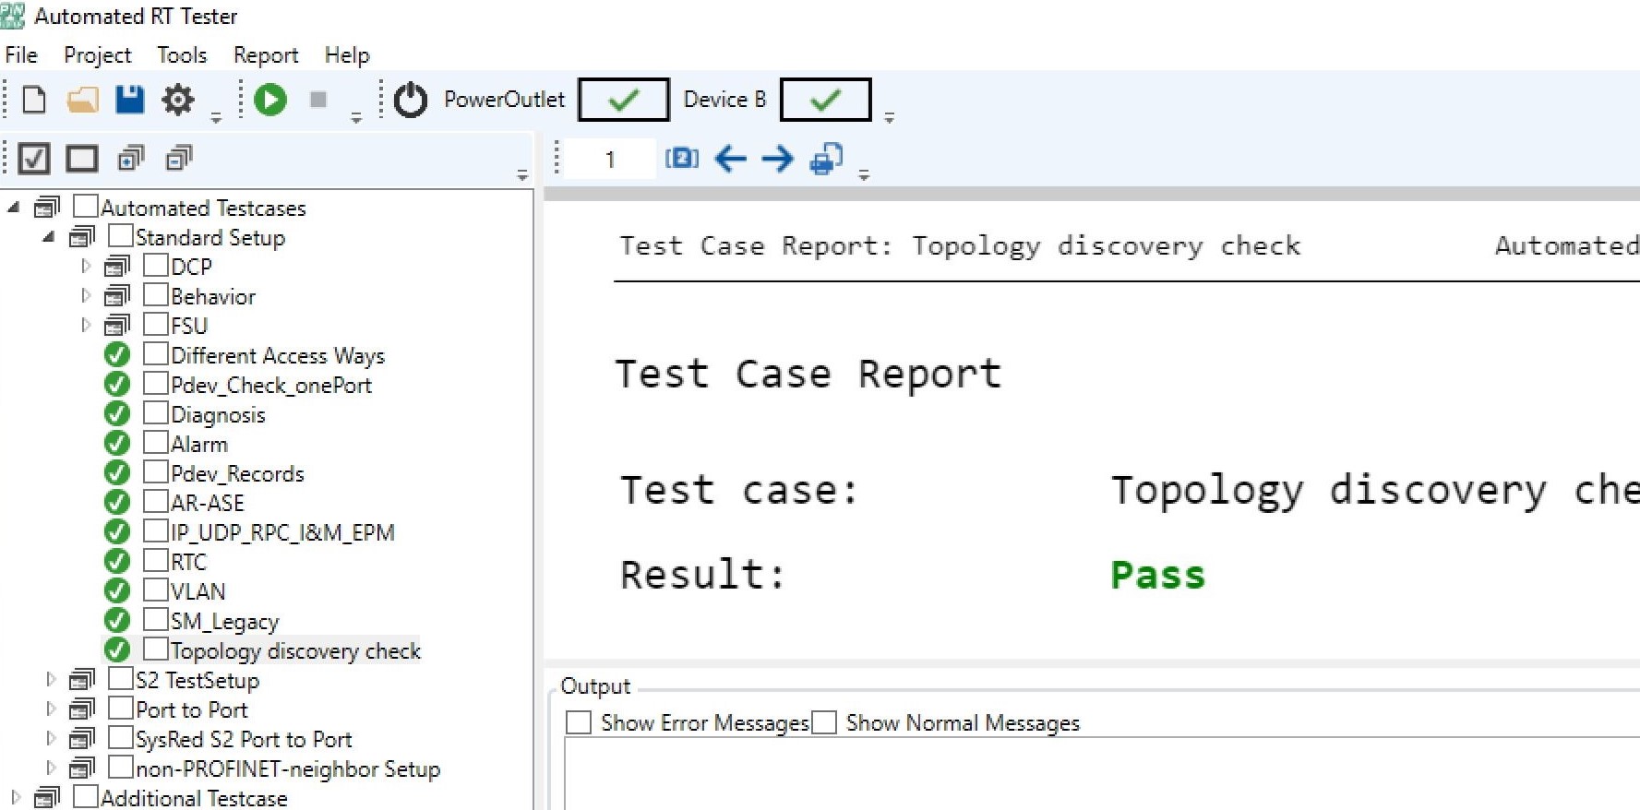
Task: Print the report using the printer icon
Action: coord(825,159)
